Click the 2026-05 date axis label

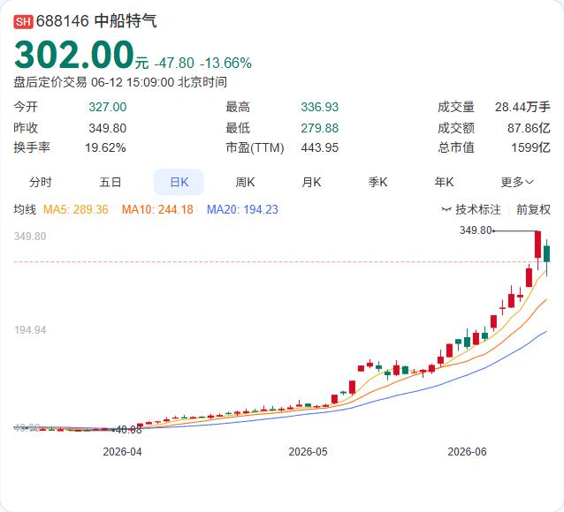[308, 452]
